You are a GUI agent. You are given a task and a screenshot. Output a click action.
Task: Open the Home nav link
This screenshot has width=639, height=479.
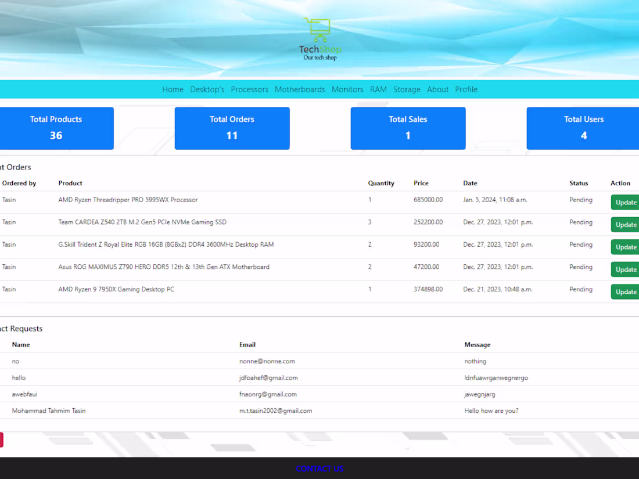(x=173, y=89)
